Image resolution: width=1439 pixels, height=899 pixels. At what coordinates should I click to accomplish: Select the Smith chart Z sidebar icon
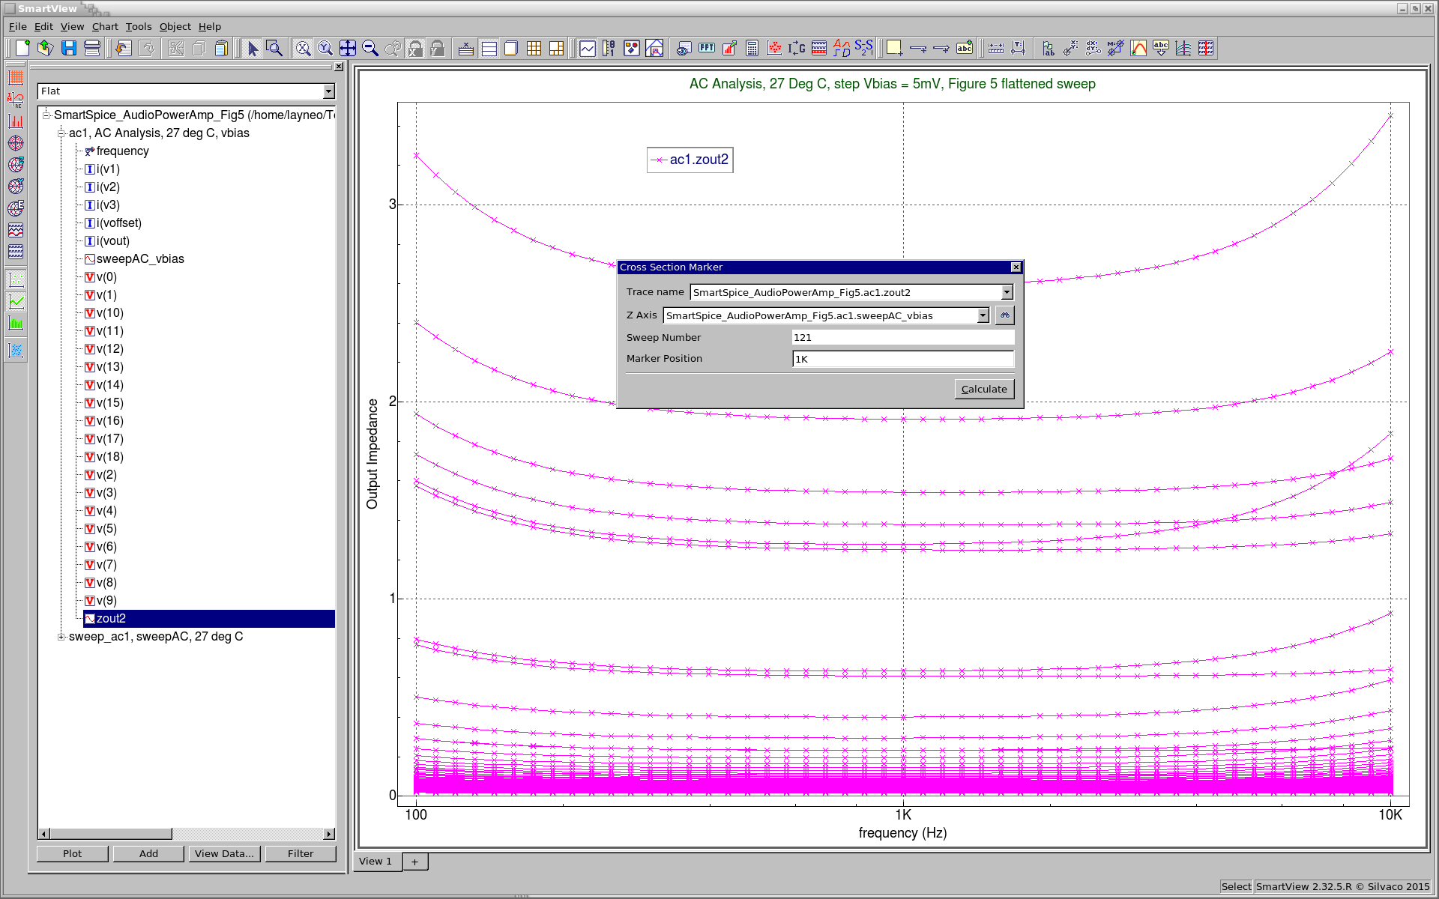(16, 165)
